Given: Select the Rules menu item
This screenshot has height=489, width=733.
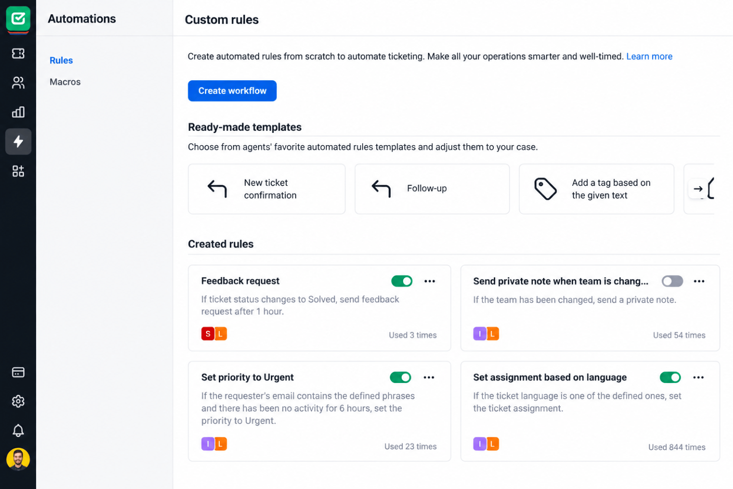Looking at the screenshot, I should tap(61, 60).
